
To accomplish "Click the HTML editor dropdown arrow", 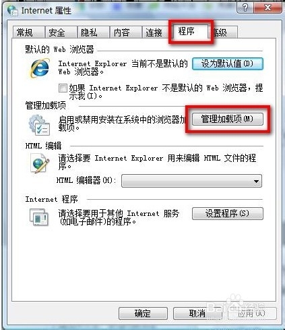I will 256,181.
